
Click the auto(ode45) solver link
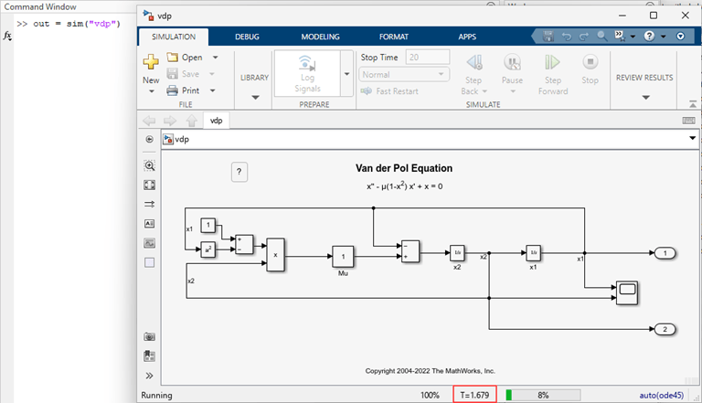661,395
